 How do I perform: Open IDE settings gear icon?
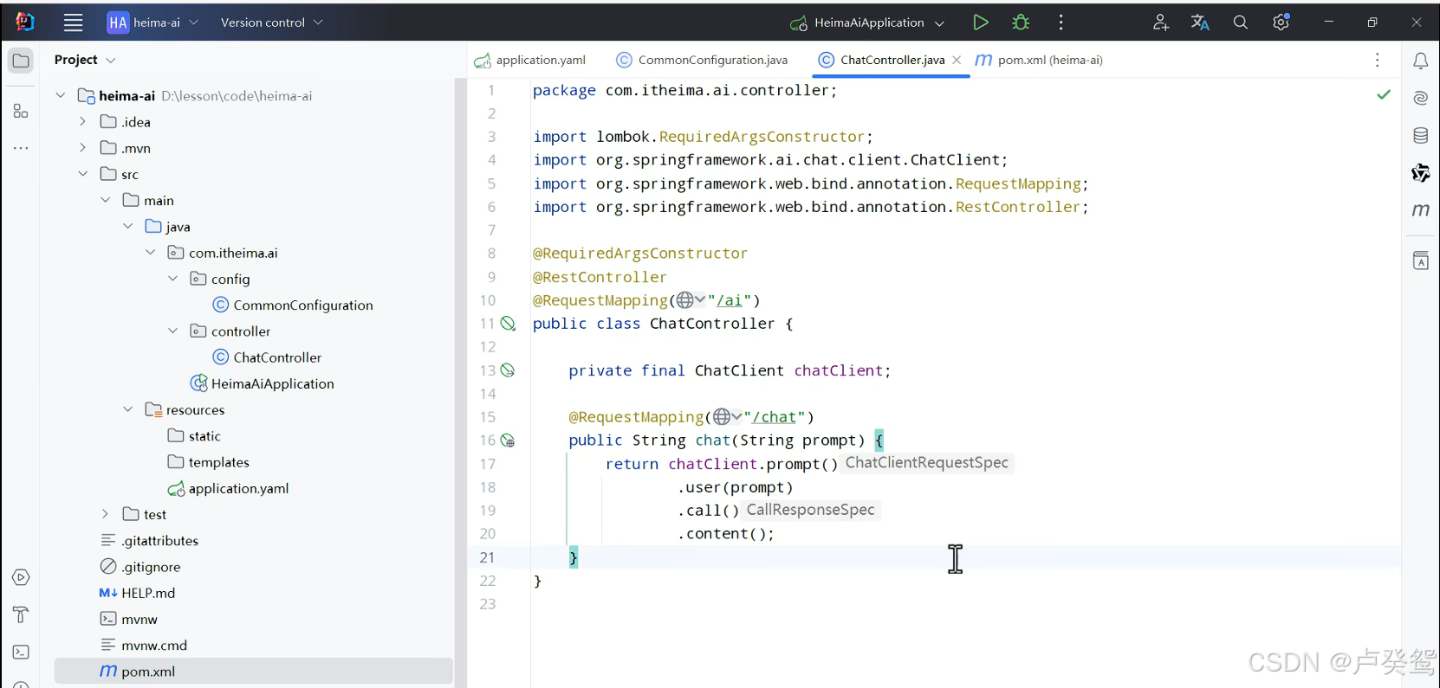1281,23
